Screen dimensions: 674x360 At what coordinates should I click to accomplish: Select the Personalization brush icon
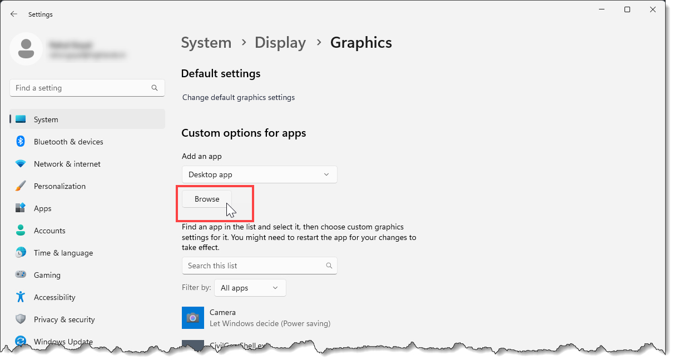click(20, 186)
